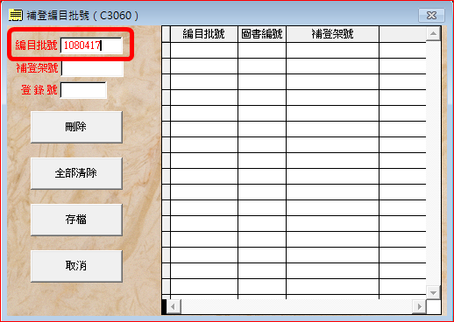The width and height of the screenshot is (454, 322).
Task: Click the grid's scroll up arrow
Action: point(433,33)
